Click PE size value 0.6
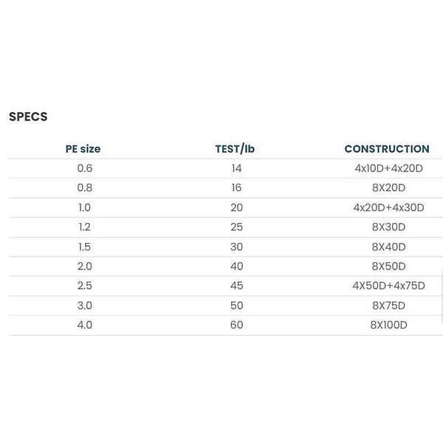Screen dimensions: 443x443 click(85, 168)
